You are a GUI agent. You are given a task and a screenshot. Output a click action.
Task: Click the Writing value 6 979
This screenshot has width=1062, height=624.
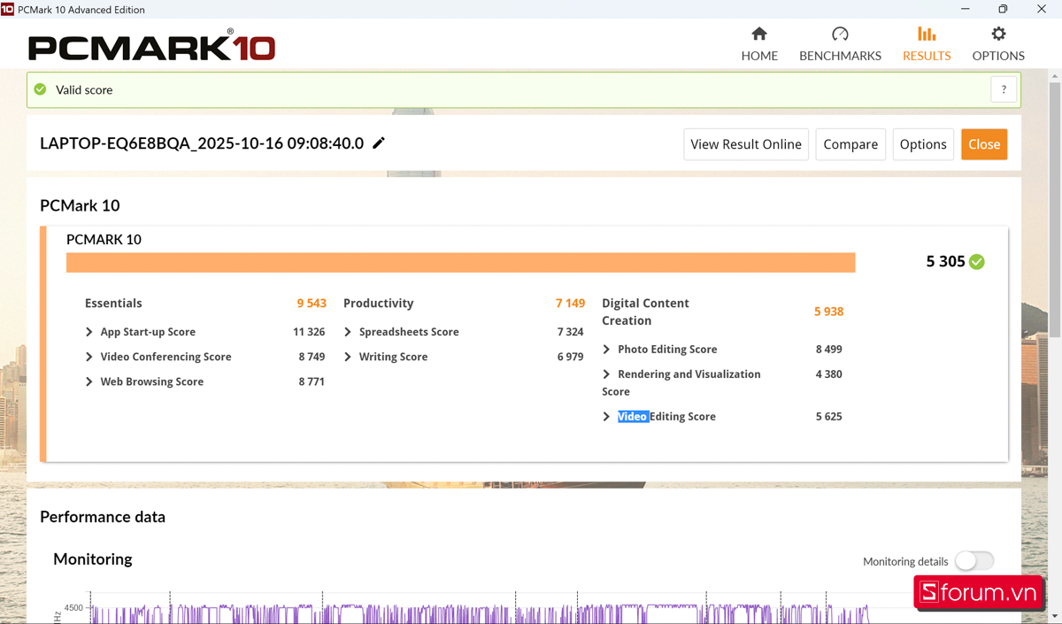click(x=570, y=357)
